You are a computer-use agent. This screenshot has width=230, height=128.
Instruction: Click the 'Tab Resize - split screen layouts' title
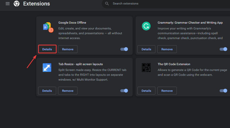[80, 64]
